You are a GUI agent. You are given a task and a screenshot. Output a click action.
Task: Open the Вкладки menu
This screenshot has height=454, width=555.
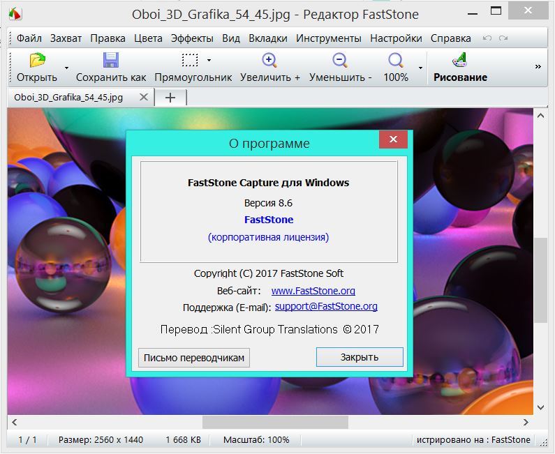click(268, 38)
